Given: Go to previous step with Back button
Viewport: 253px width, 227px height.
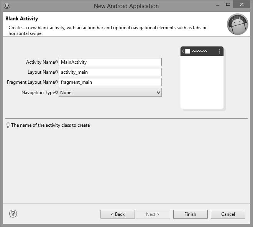Looking at the screenshot, I should pos(118,214).
